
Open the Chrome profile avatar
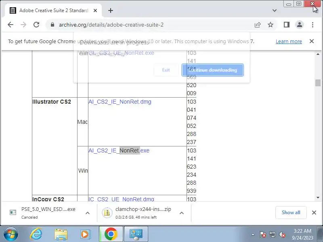point(300,25)
